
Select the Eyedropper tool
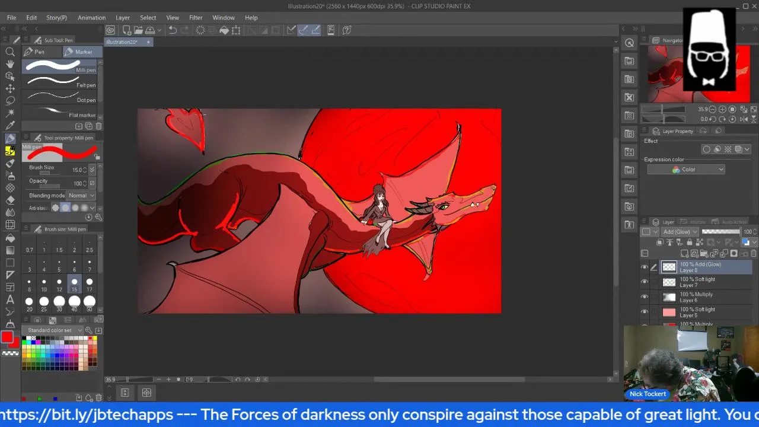10,126
